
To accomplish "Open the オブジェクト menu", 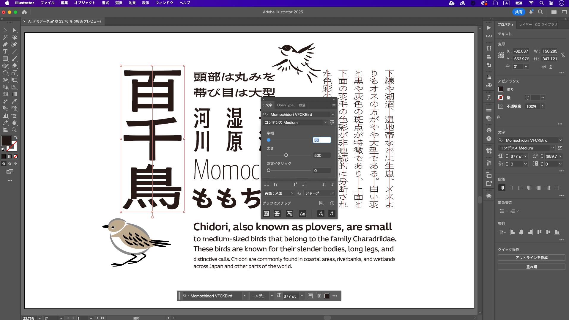I will pos(85,3).
